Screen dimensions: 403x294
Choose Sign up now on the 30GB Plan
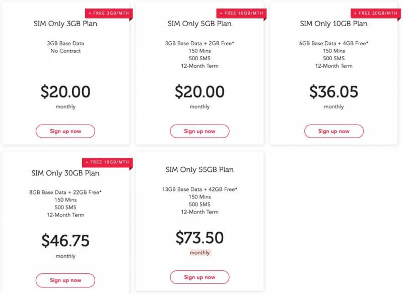[65, 280]
